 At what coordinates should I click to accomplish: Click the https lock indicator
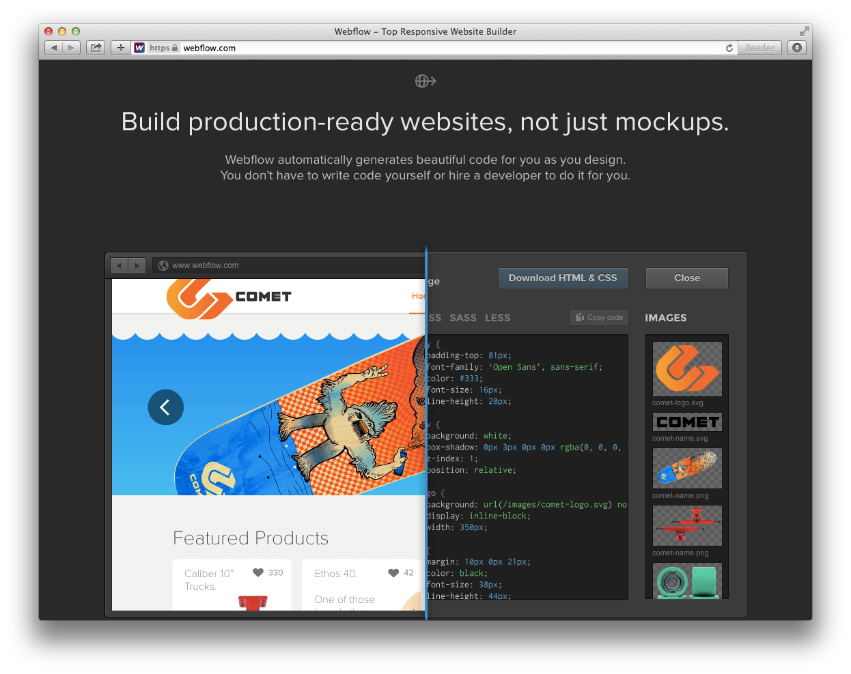(x=164, y=48)
